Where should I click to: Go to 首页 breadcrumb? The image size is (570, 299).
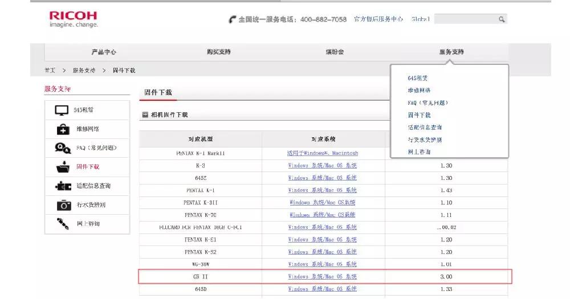(x=50, y=71)
